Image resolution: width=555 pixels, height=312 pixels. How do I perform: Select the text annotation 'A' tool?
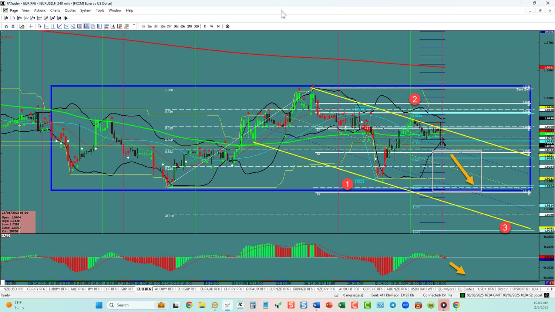(x=113, y=26)
